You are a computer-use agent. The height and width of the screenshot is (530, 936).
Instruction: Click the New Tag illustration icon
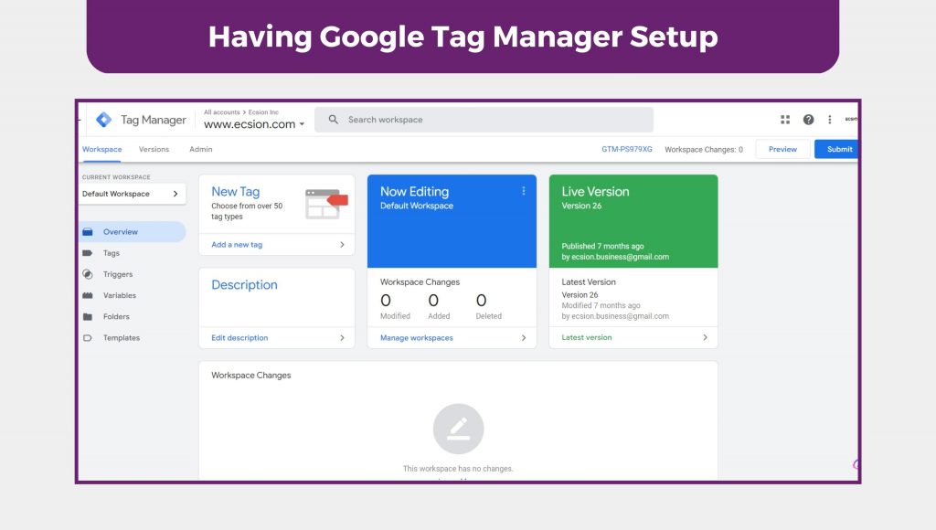[326, 204]
